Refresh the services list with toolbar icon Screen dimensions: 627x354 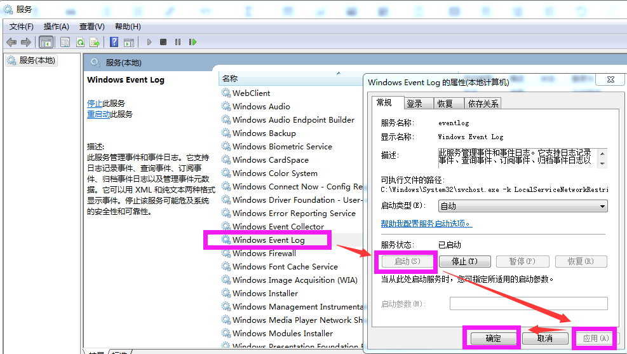(80, 42)
